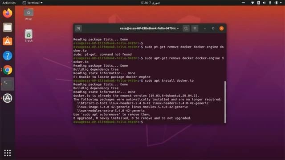The height and width of the screenshot is (160, 285).
Task: Click the volume speaker icon
Action: tap(264, 3)
